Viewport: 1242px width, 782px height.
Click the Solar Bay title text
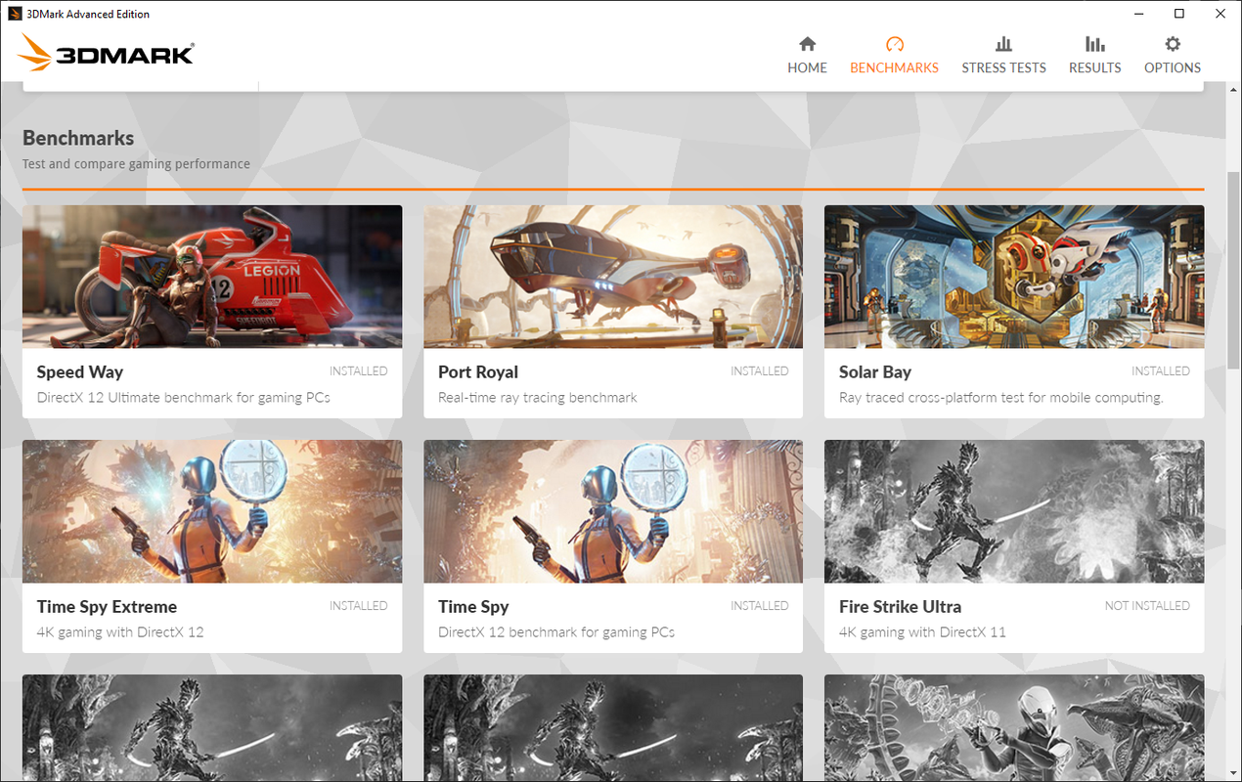point(875,372)
